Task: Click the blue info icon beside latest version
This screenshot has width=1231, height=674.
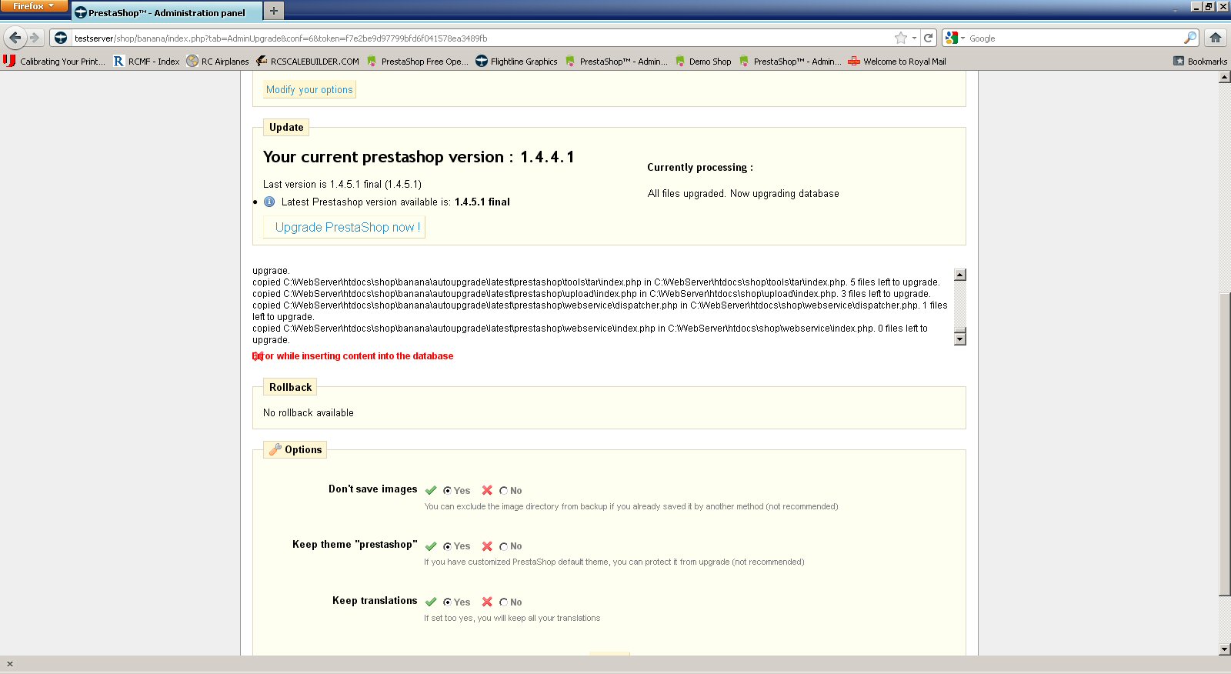Action: coord(269,202)
